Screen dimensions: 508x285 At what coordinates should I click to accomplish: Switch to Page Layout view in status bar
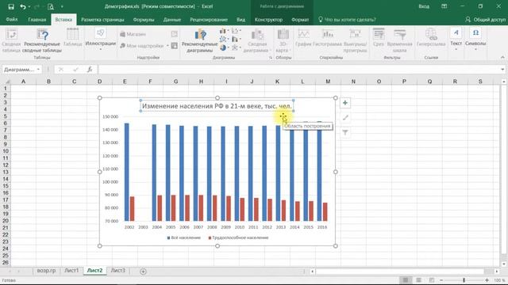click(x=418, y=280)
